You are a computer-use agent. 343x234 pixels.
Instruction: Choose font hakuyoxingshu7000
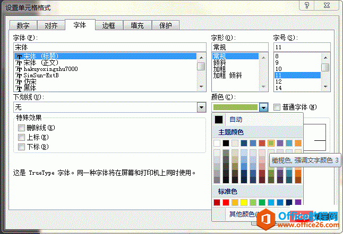tap(106, 69)
